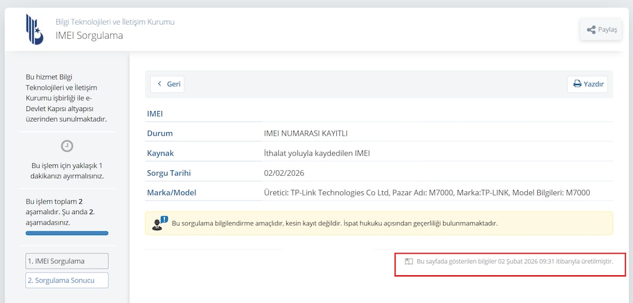Screen dimensions: 633x303
Task: Click the date value 02/02/2026
Action: tap(284, 173)
